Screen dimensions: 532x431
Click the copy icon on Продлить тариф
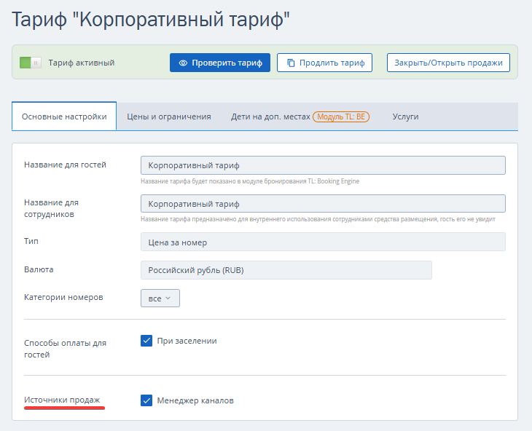(291, 63)
